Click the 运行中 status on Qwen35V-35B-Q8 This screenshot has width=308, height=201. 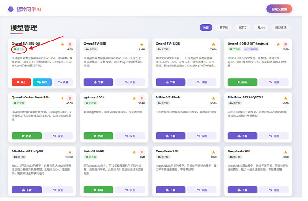[x=19, y=49]
